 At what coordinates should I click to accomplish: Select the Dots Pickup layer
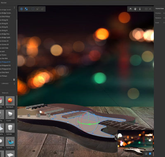[x=5, y=17]
